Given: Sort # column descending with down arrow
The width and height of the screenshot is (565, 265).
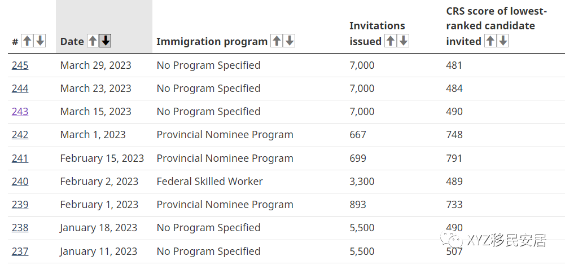Looking at the screenshot, I should tap(40, 41).
